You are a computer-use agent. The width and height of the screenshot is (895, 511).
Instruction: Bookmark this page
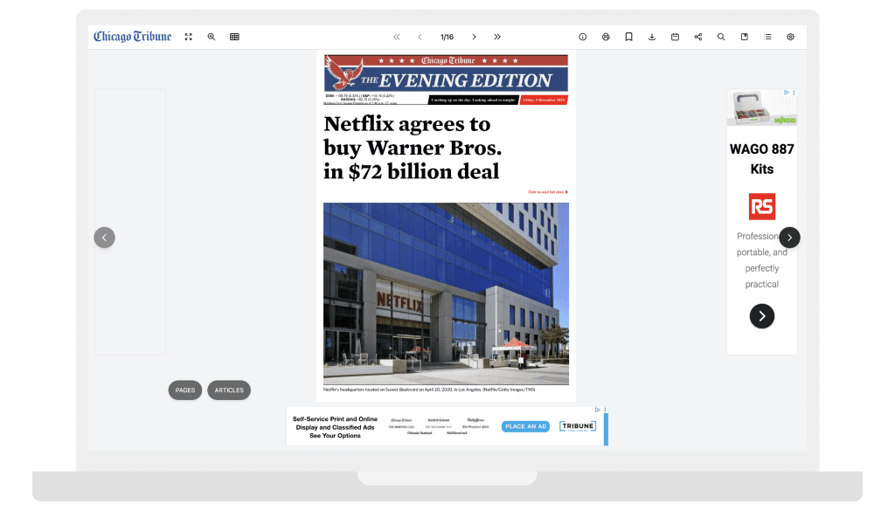[628, 37]
